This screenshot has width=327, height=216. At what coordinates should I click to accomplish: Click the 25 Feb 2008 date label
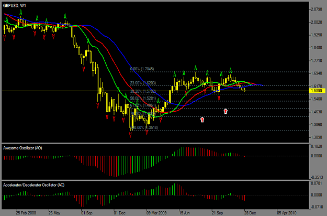click(x=26, y=213)
